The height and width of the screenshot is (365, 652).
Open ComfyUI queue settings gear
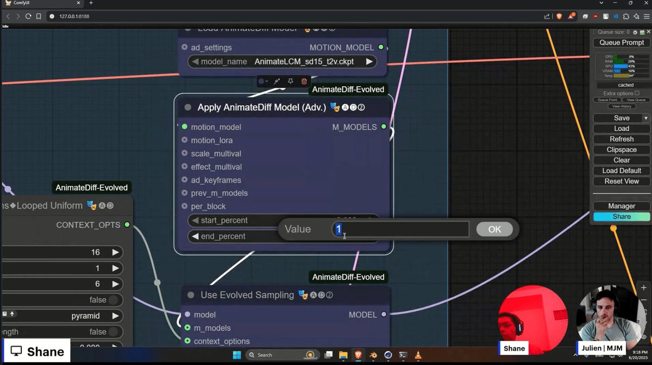tap(635, 33)
